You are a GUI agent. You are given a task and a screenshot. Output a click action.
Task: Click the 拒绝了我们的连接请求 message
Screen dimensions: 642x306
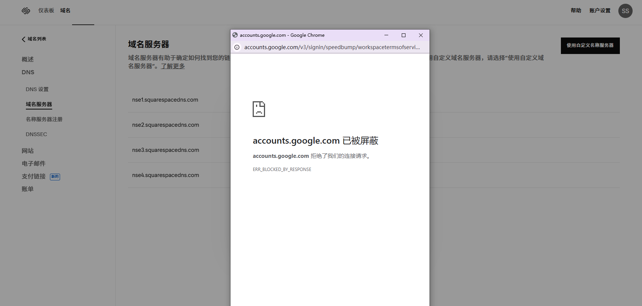(x=341, y=156)
